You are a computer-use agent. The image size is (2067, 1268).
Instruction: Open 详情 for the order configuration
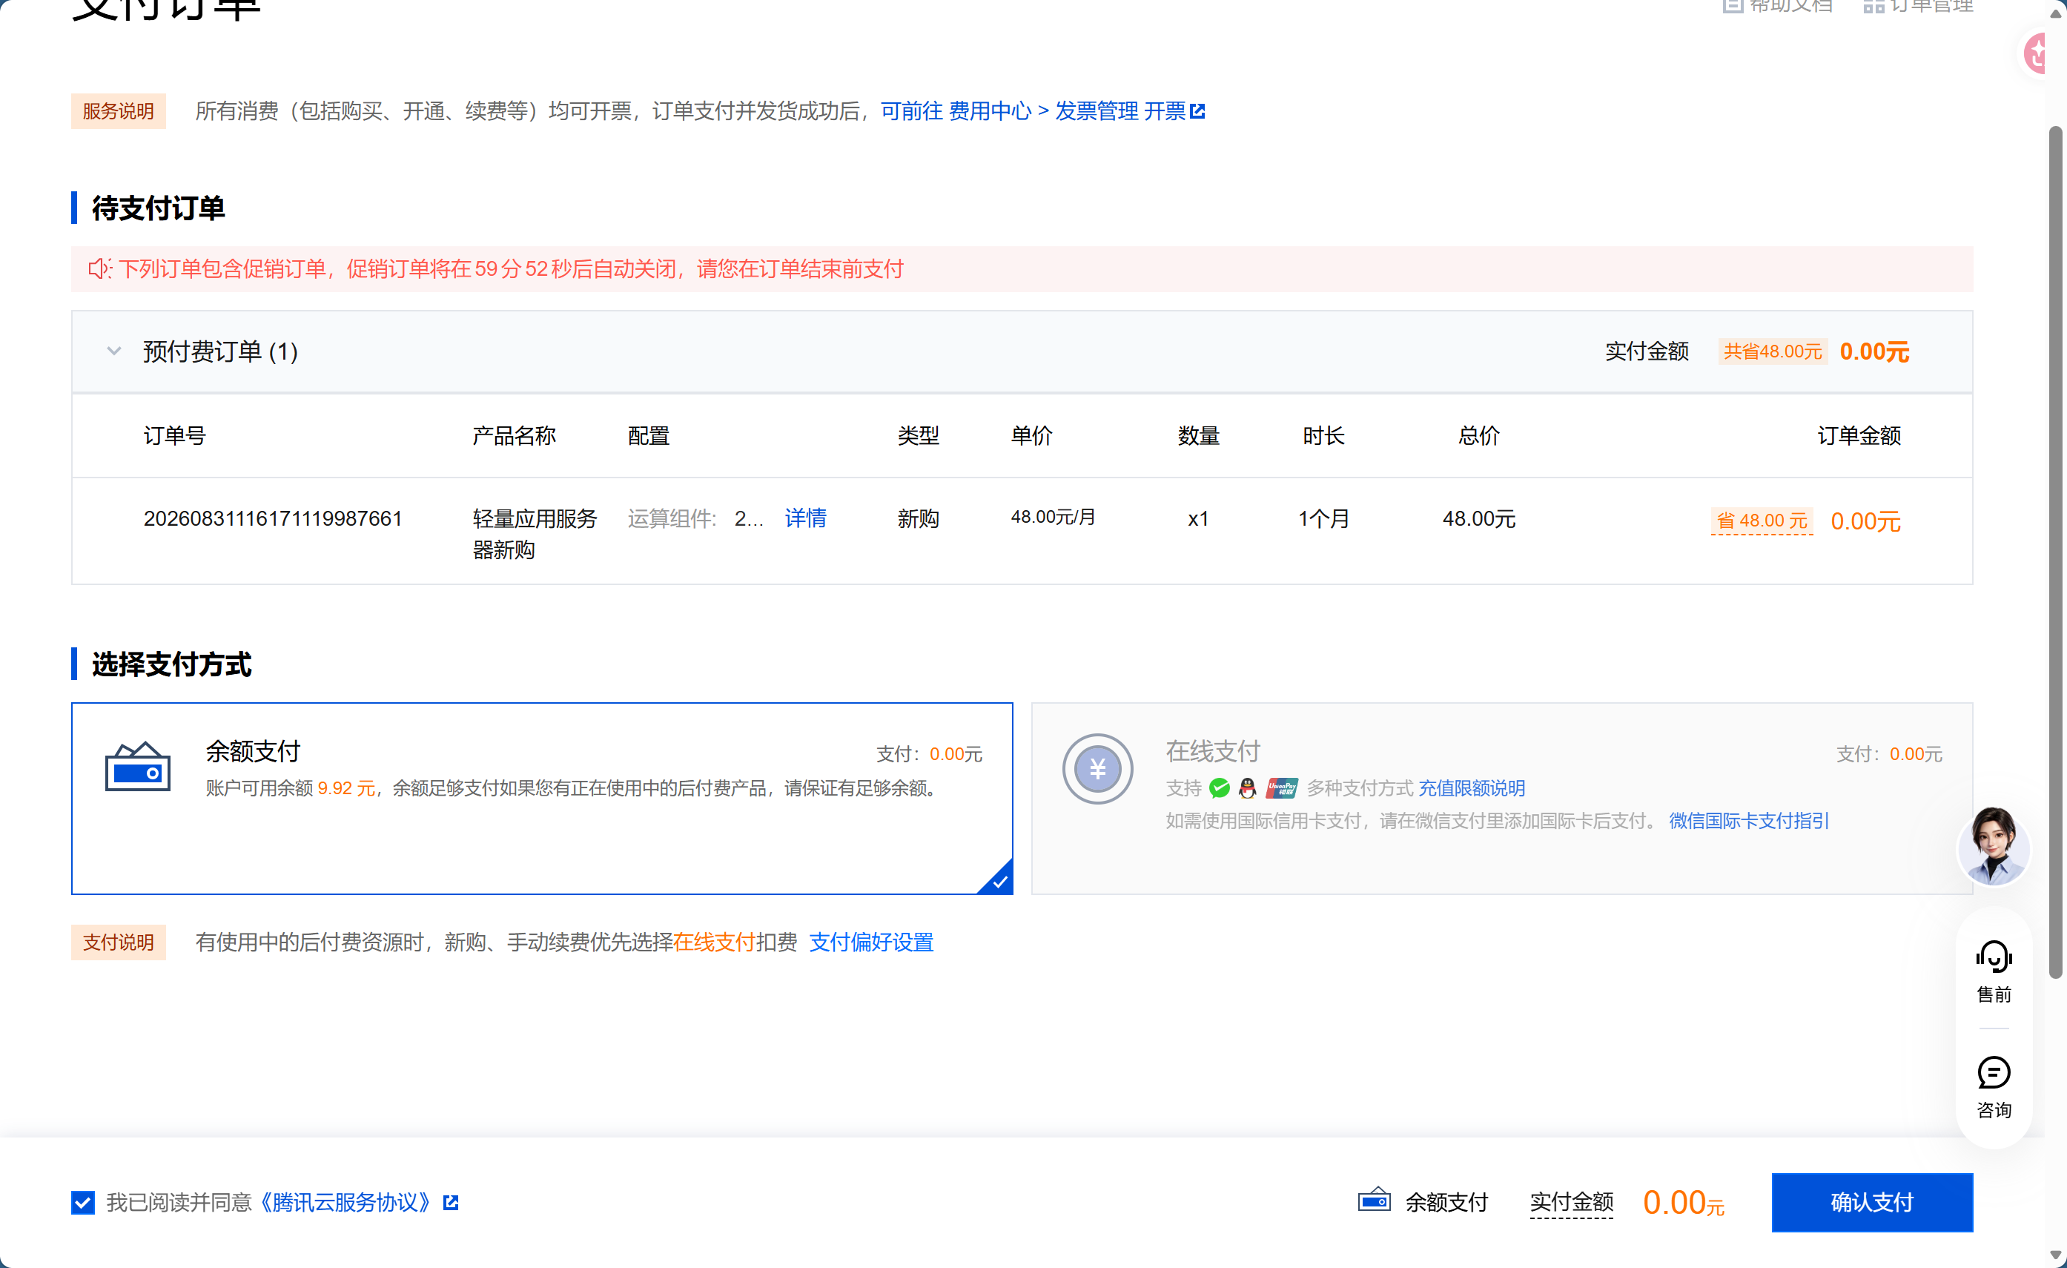click(805, 518)
